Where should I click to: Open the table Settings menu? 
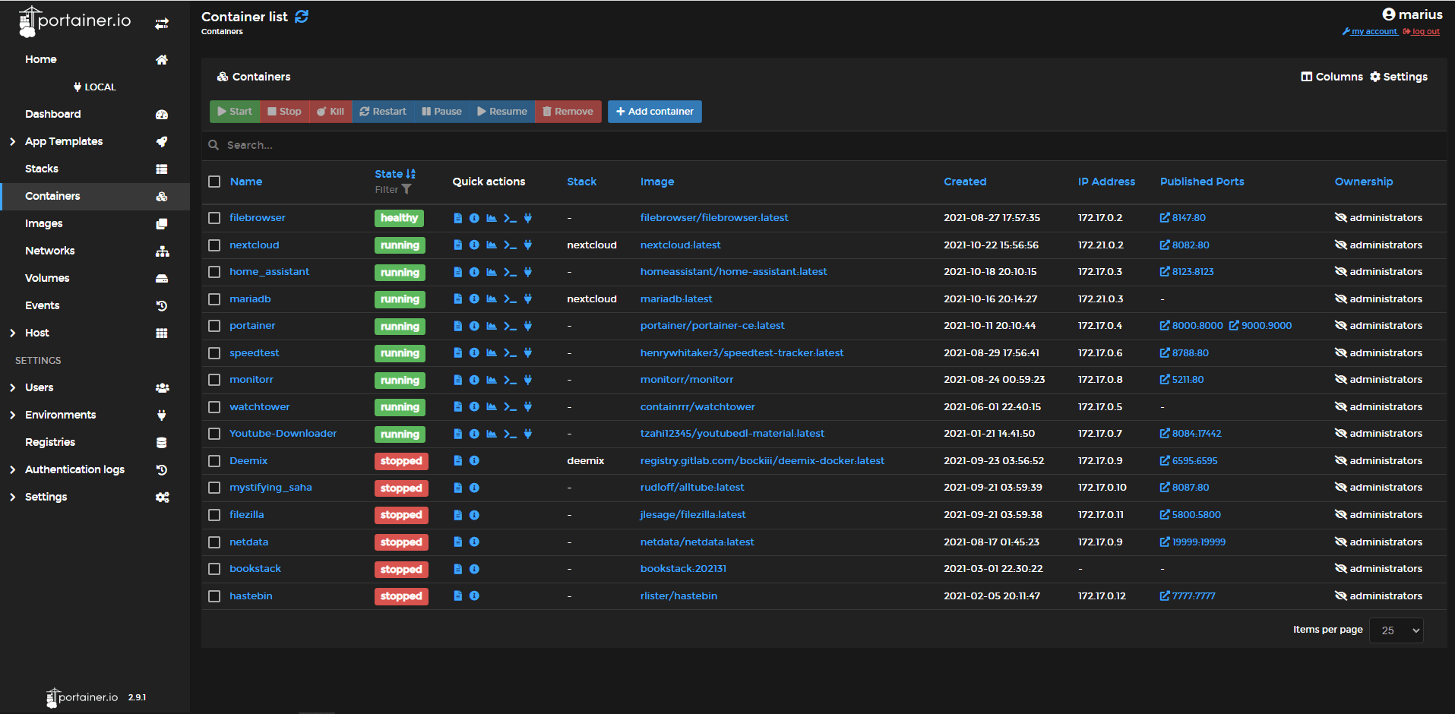click(x=1399, y=77)
